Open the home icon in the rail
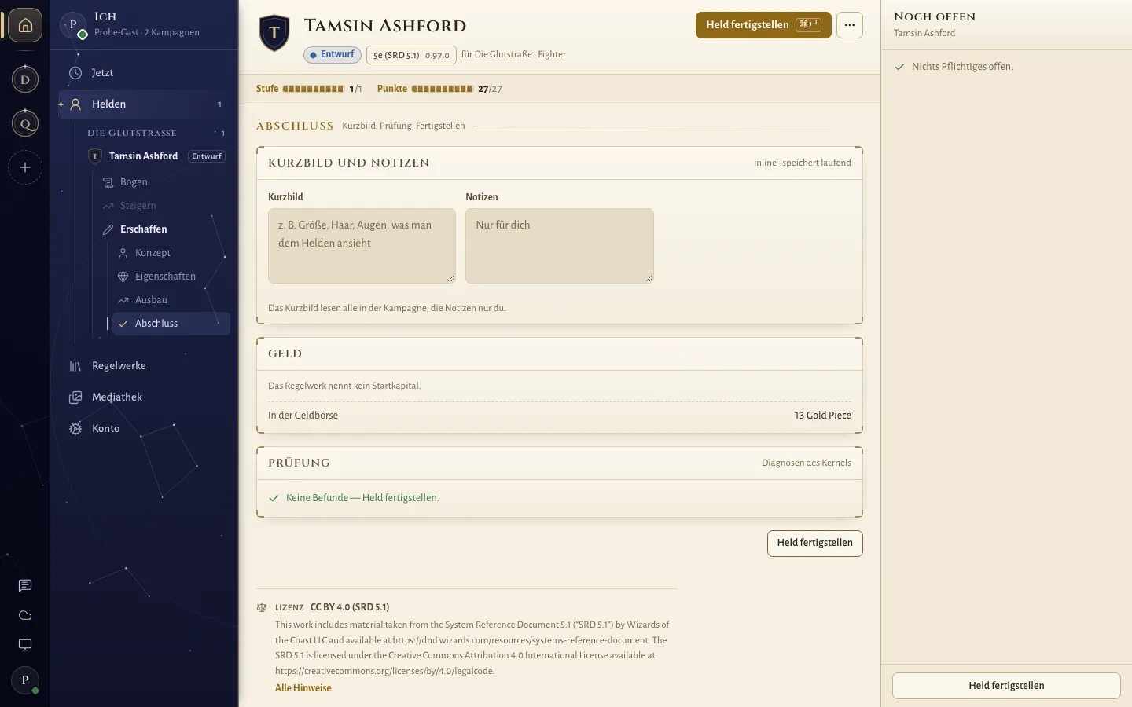The width and height of the screenshot is (1132, 707). (x=25, y=26)
